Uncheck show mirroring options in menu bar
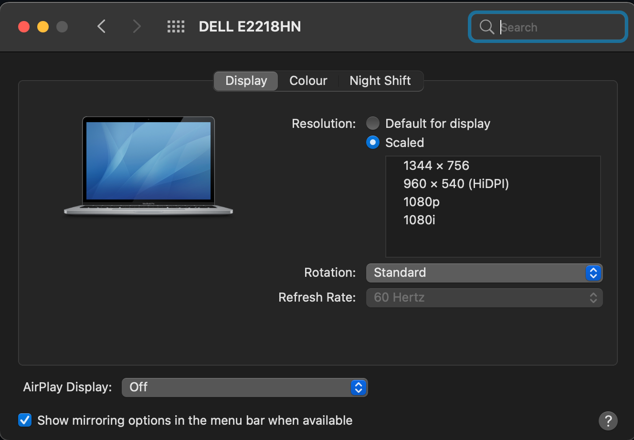Image resolution: width=634 pixels, height=440 pixels. [24, 420]
